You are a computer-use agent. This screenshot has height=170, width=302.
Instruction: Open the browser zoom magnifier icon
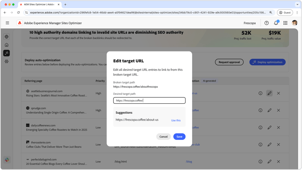(x=271, y=12)
